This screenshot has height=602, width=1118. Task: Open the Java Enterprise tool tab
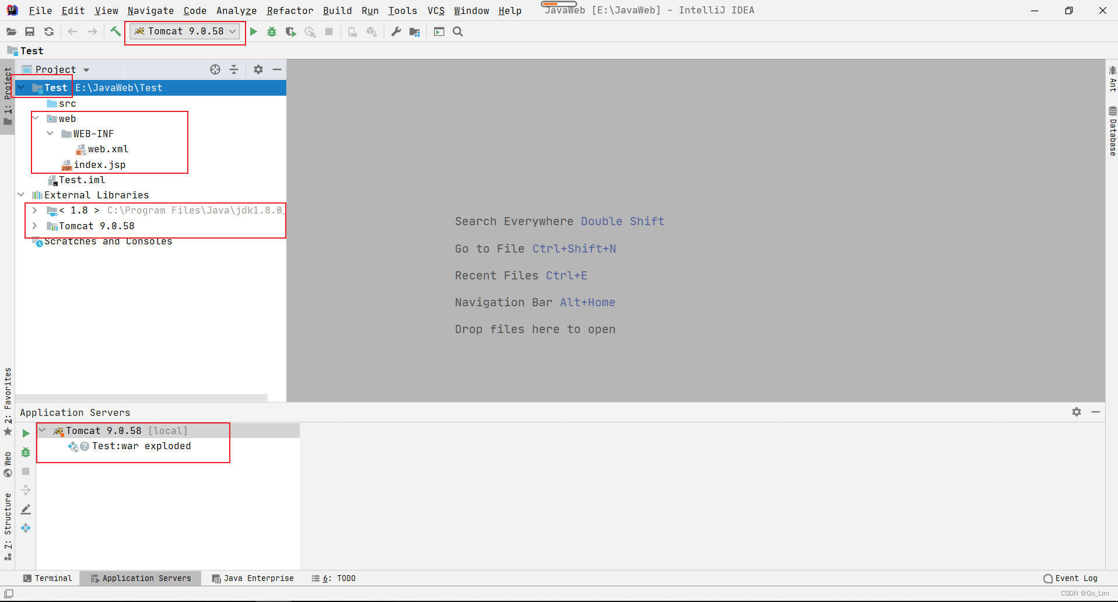point(253,578)
